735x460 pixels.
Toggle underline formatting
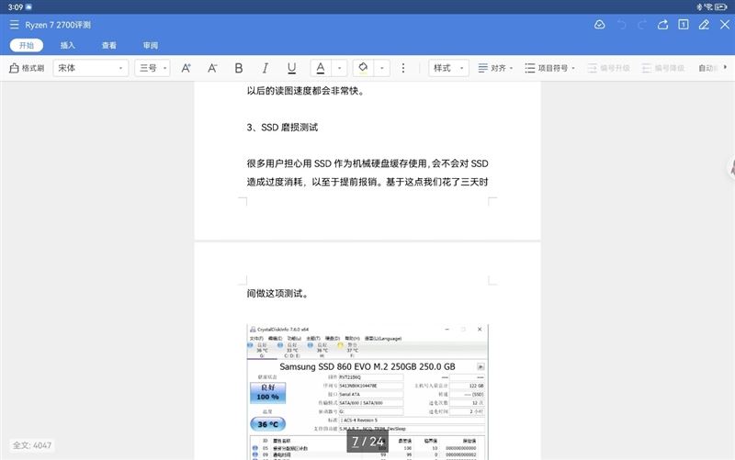pos(291,68)
